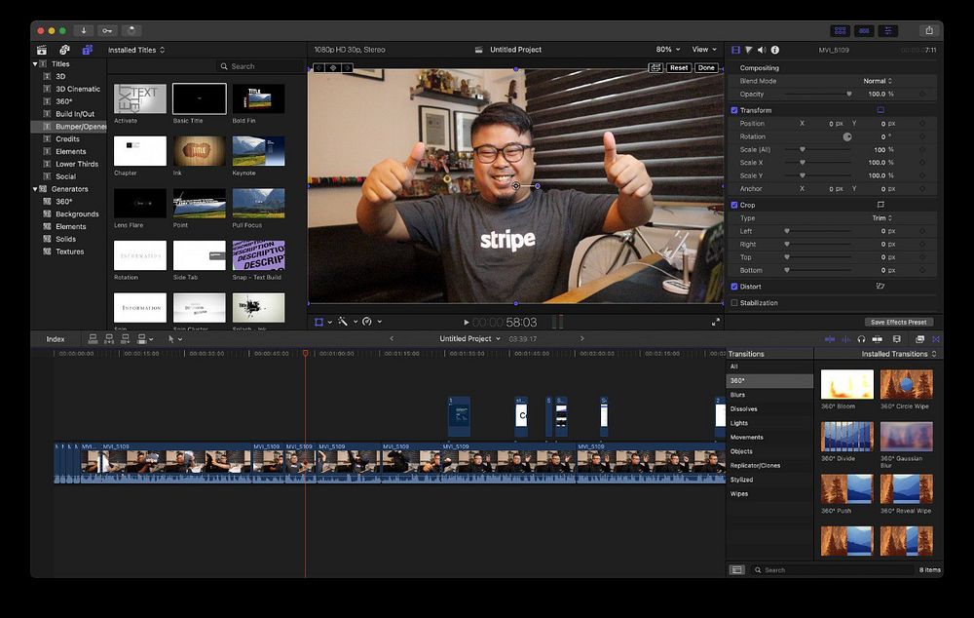The width and height of the screenshot is (974, 618).
Task: Show the Info inspector
Action: tap(775, 50)
